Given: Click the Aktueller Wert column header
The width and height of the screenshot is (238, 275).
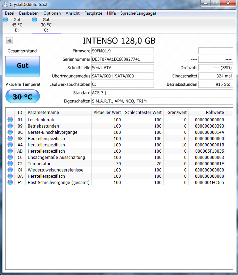Looking at the screenshot, I should pyautogui.click(x=107, y=113).
